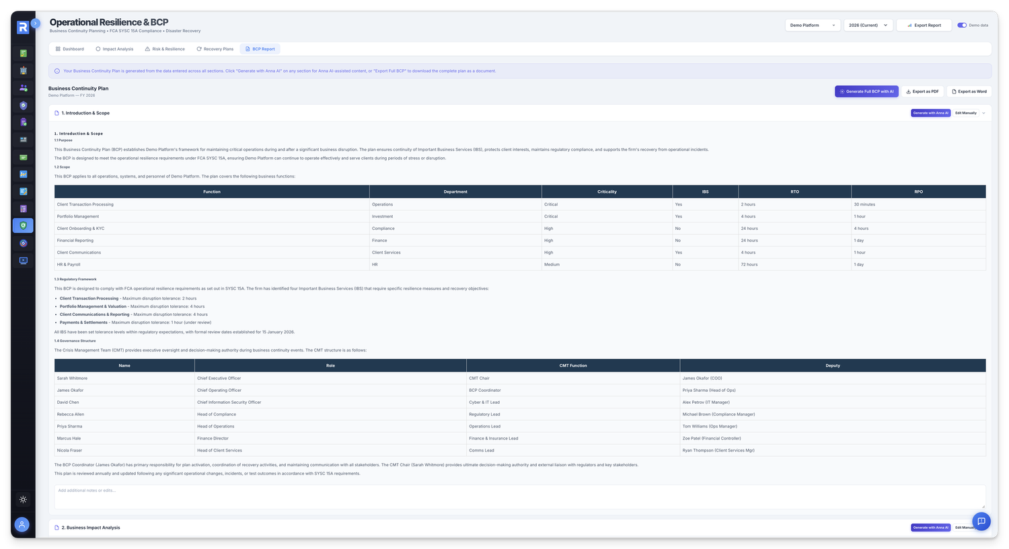
Task: Switch to the Impact Analysis tab
Action: pos(114,48)
